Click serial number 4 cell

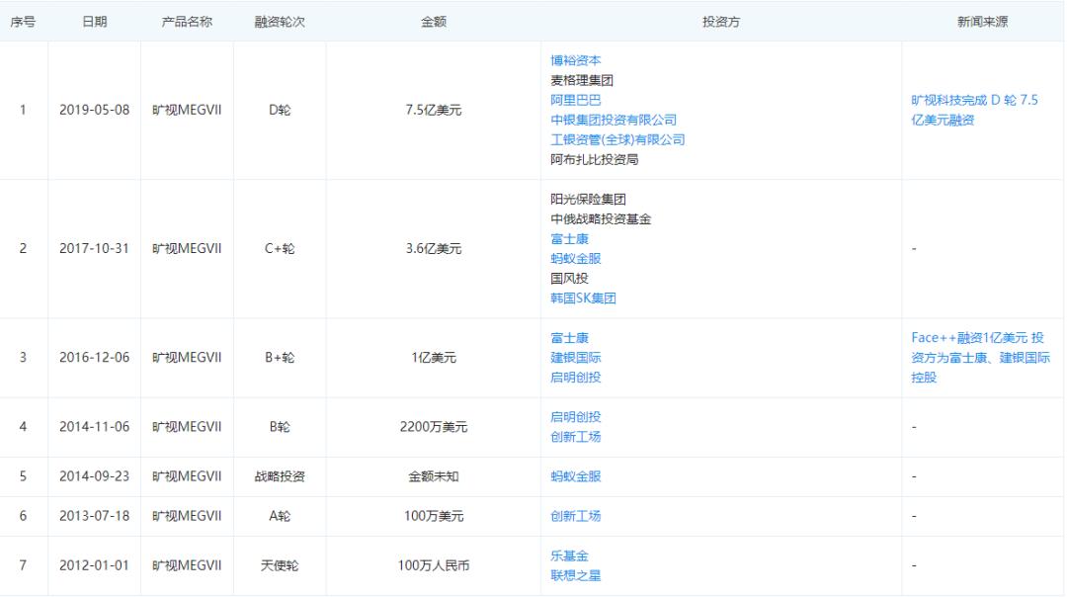[x=23, y=427]
